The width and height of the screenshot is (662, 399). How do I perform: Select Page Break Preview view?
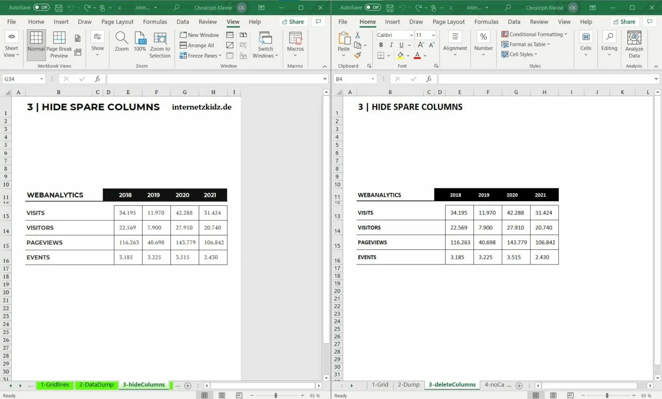(59, 45)
